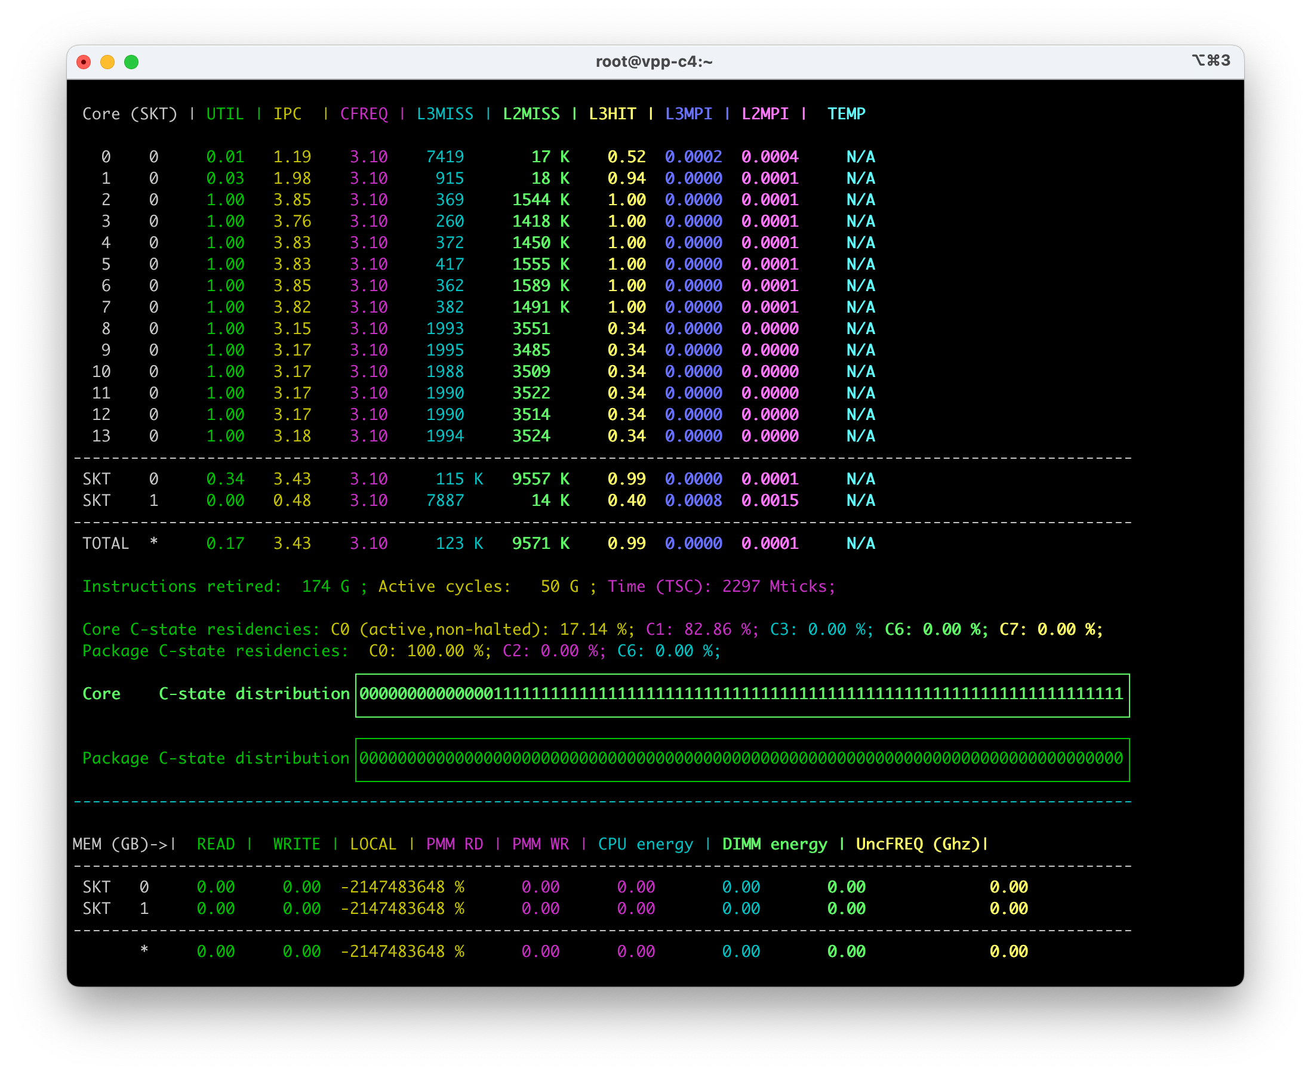Click the Package C-state distribution bar
The width and height of the screenshot is (1311, 1075).
[x=741, y=760]
